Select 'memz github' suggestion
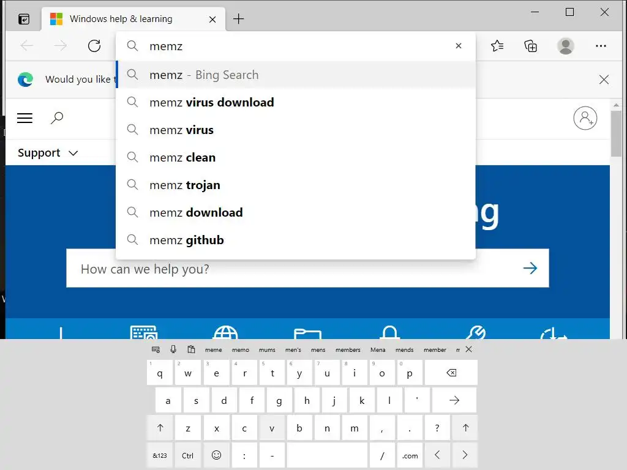627x470 pixels. (x=296, y=240)
